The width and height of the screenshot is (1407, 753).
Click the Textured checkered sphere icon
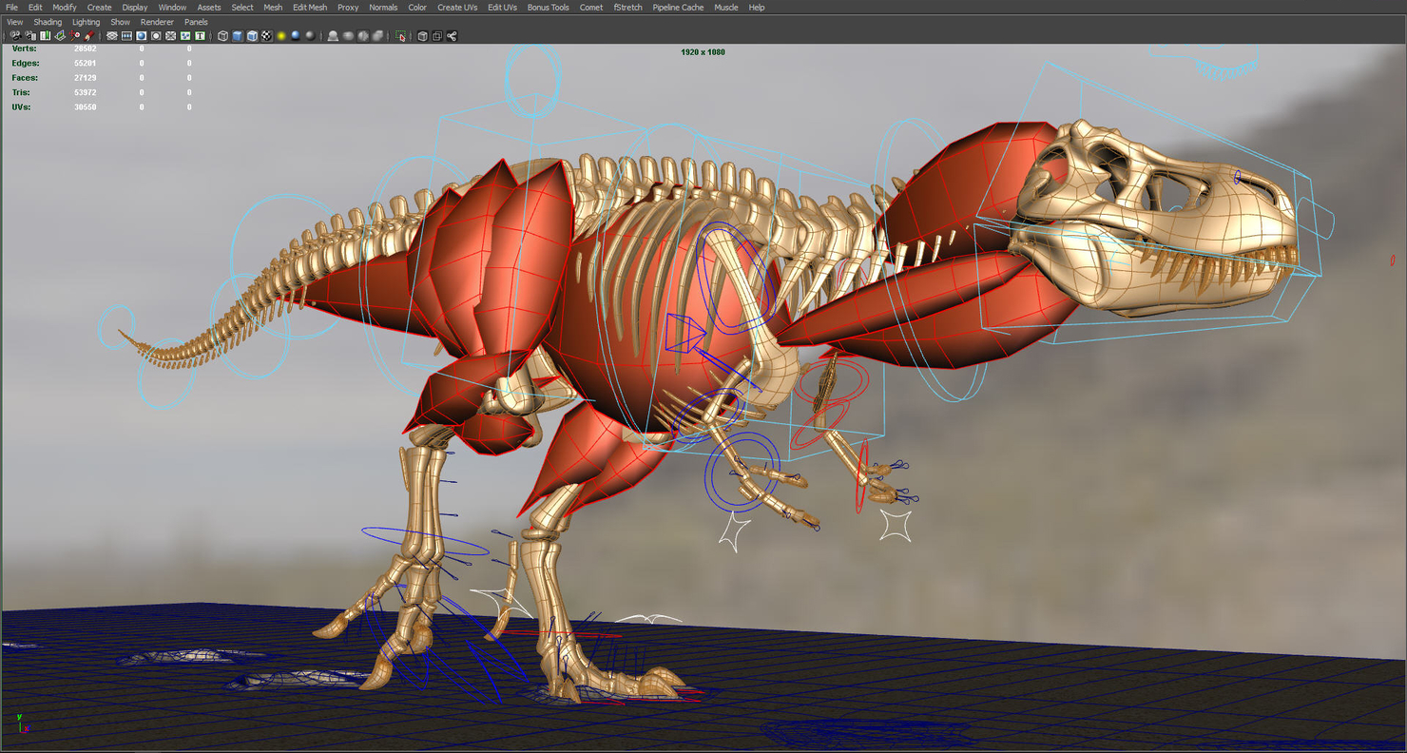click(x=267, y=36)
